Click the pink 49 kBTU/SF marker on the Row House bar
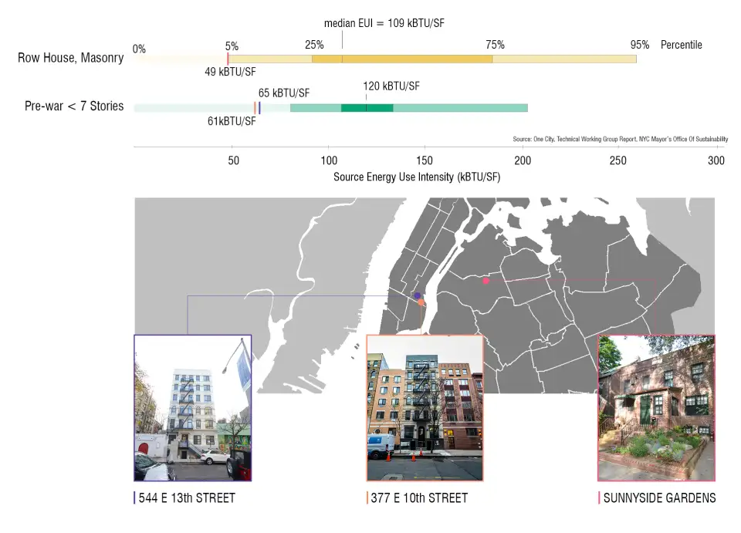This screenshot has height=533, width=741. (228, 59)
